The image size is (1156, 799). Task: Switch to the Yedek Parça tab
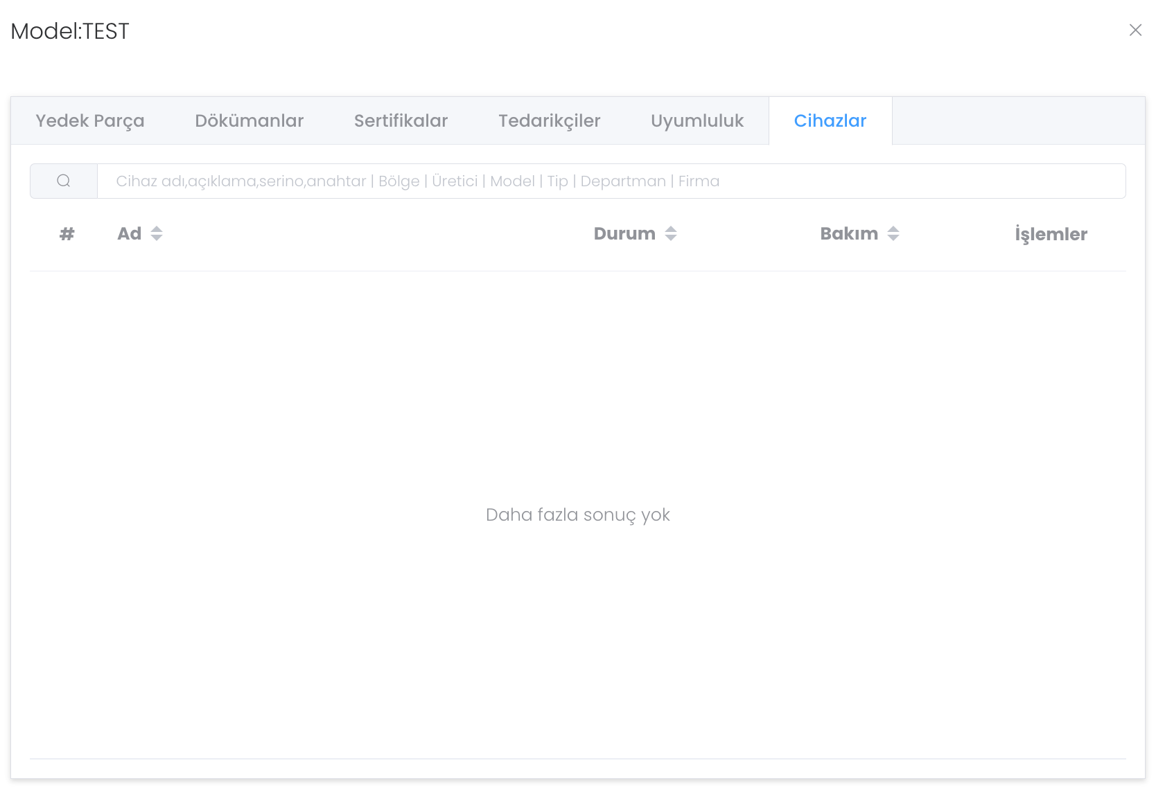click(90, 121)
